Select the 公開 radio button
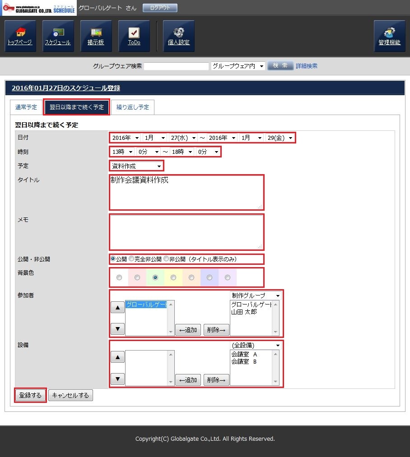Image resolution: width=410 pixels, height=457 pixels. 113,259
